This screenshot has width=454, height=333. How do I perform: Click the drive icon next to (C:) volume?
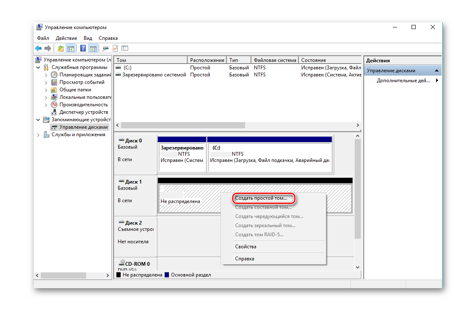coord(118,68)
